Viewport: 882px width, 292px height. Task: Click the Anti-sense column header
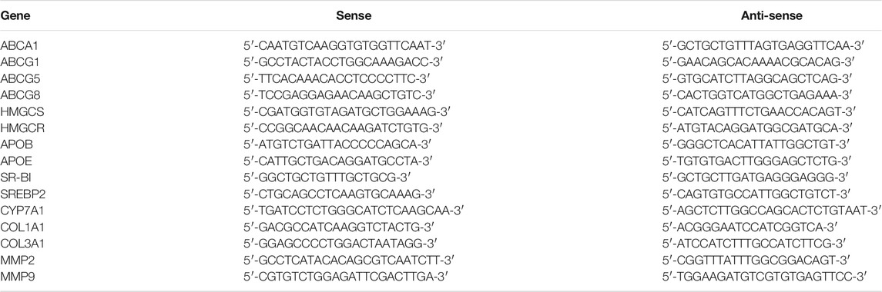771,16
